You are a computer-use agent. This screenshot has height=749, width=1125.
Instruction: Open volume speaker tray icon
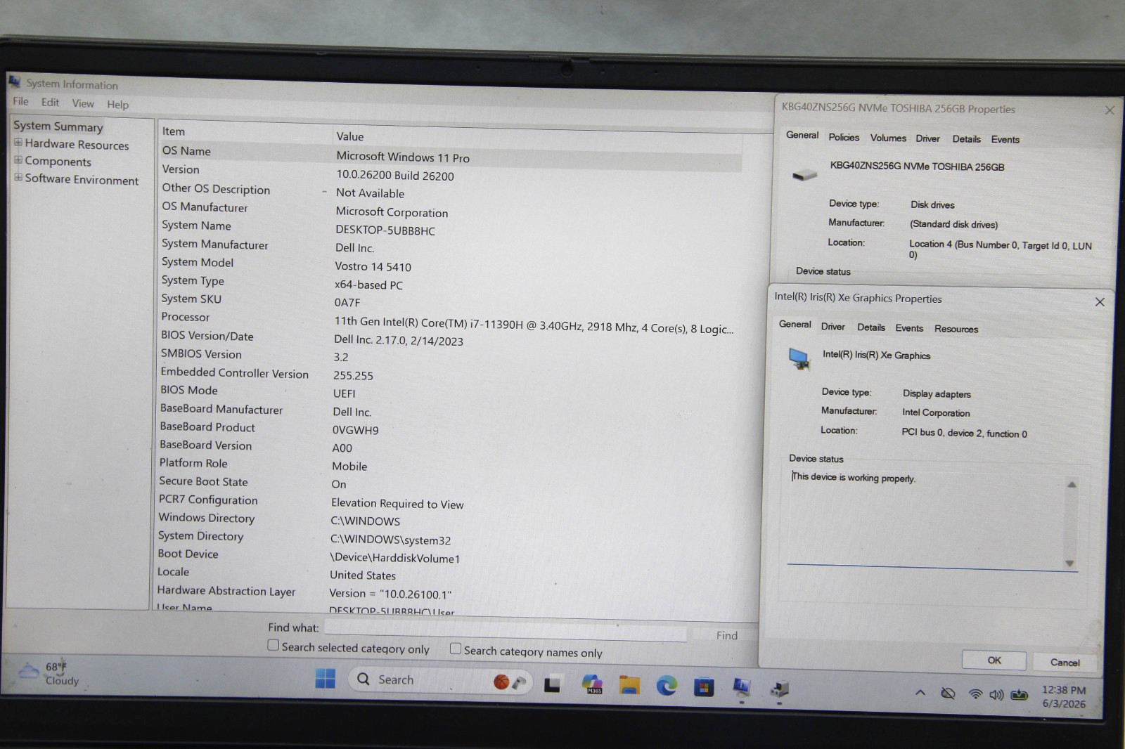(x=996, y=695)
